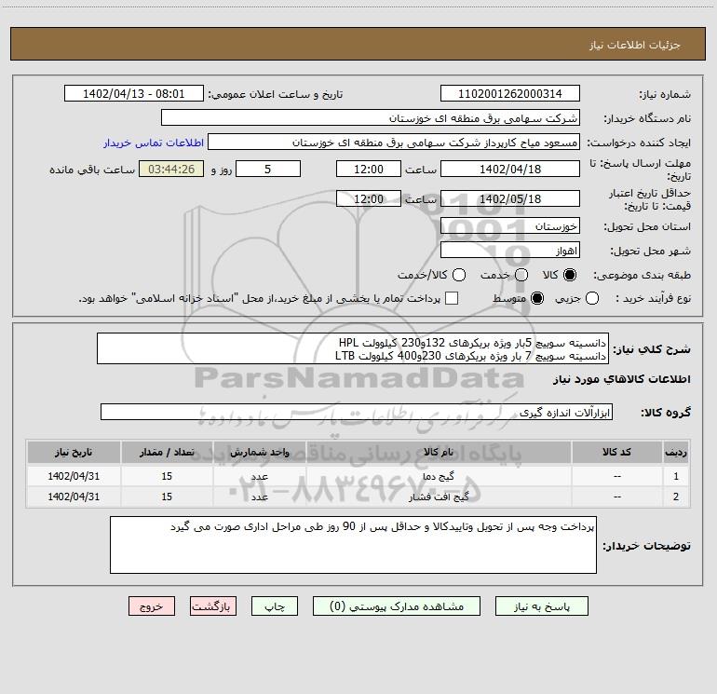Click the price validity date 1402/05/18

tap(510, 198)
